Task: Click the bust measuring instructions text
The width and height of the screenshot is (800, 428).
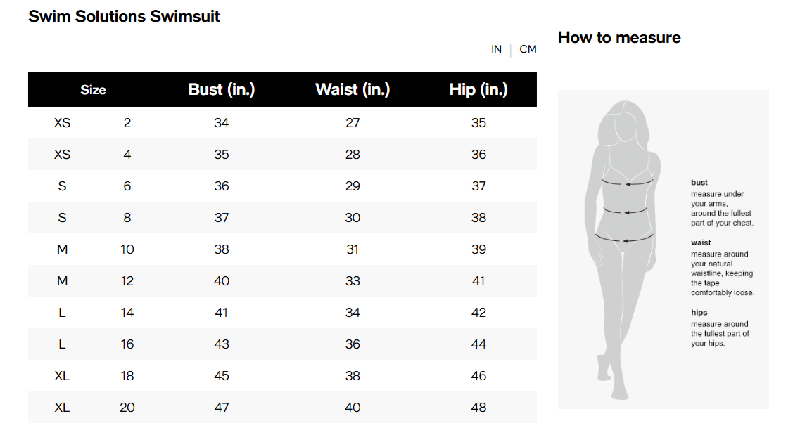Action: [721, 208]
